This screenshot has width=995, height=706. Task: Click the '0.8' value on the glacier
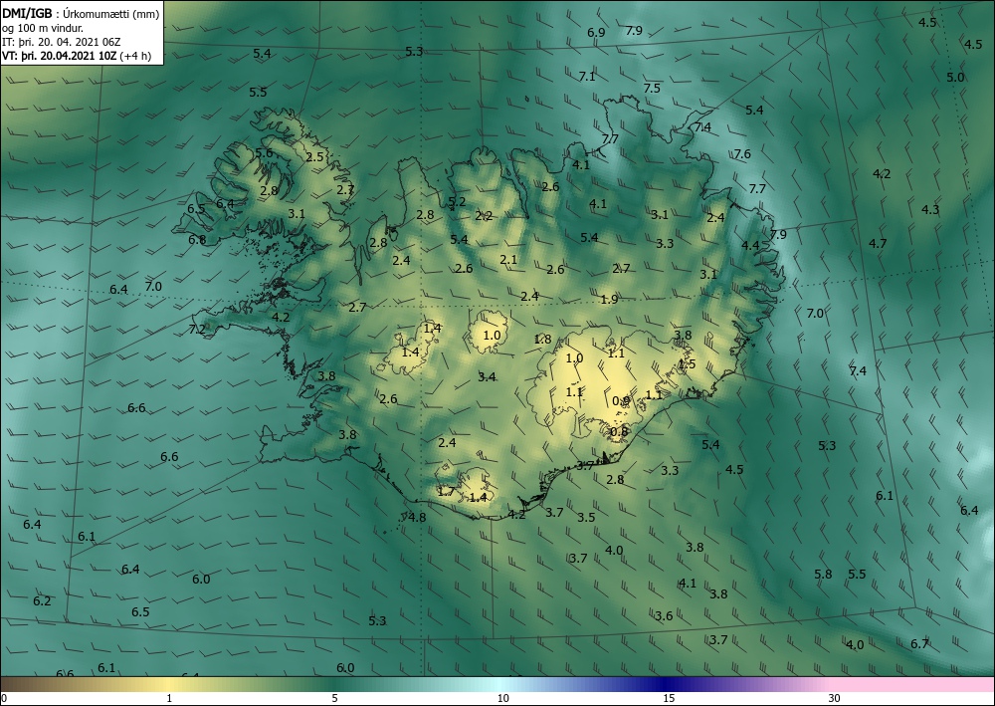619,432
